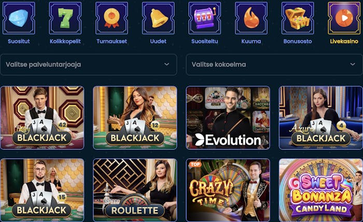Screen dimensions: 363x222
Task: Launch Sweet Bonanza Candyland game
Action: pos(321,190)
